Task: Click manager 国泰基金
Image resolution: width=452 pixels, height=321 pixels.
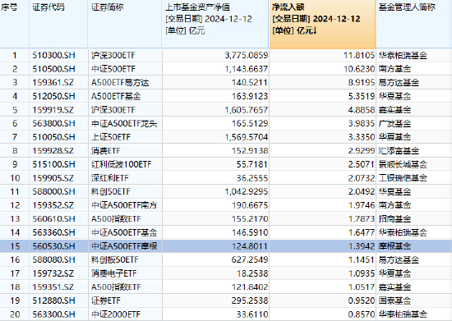Action: point(394,300)
